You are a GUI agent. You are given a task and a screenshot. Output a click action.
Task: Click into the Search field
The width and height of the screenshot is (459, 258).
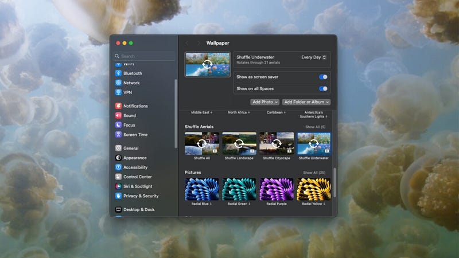[145, 56]
